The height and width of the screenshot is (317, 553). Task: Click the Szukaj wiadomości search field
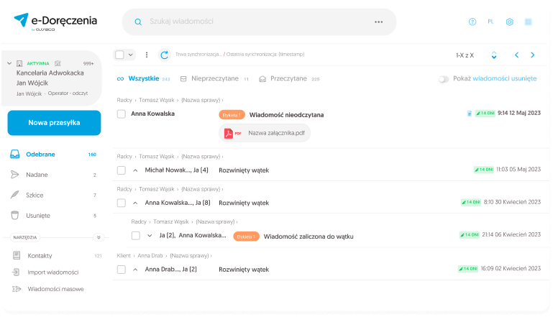(x=252, y=22)
